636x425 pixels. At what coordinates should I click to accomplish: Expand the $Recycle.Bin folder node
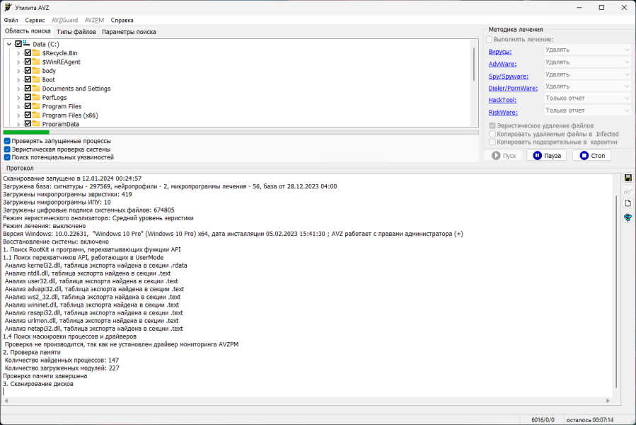(x=18, y=53)
